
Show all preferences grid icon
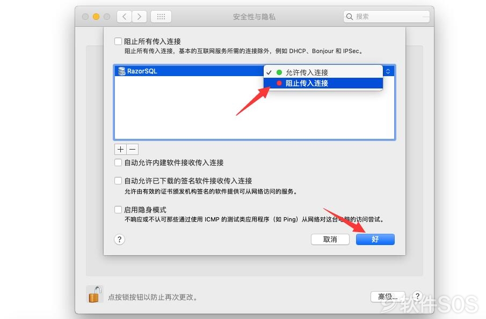click(x=161, y=17)
